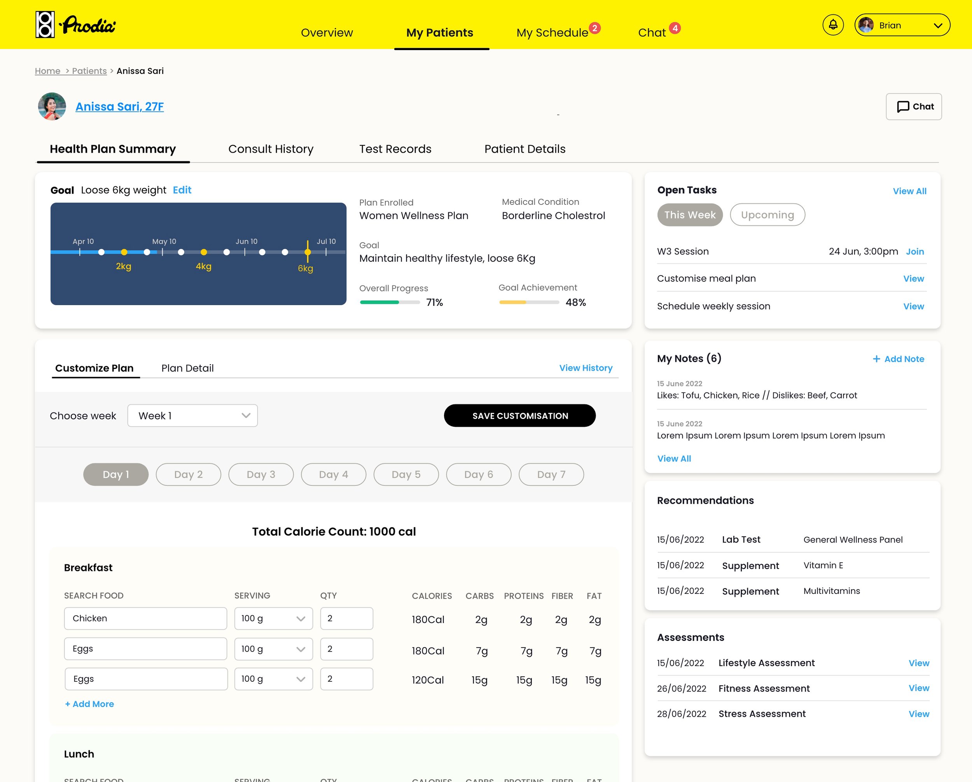This screenshot has width=972, height=782.
Task: Open chat with Anissa via Chat button
Action: point(913,106)
